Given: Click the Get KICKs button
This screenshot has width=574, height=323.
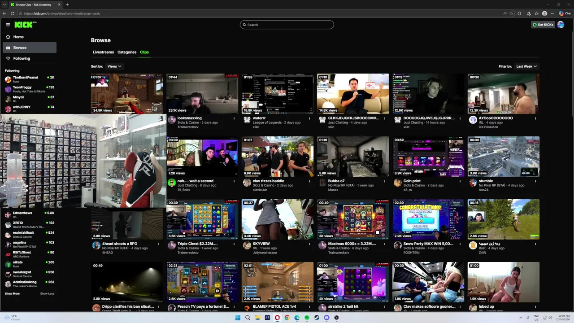Looking at the screenshot, I should click(x=543, y=25).
